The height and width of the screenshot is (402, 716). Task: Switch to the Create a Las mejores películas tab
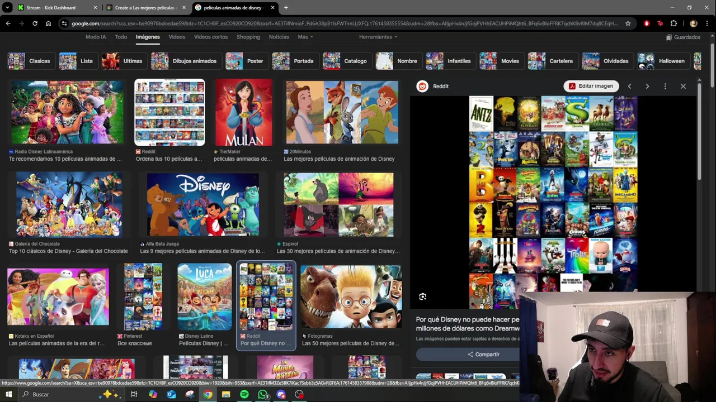[146, 8]
